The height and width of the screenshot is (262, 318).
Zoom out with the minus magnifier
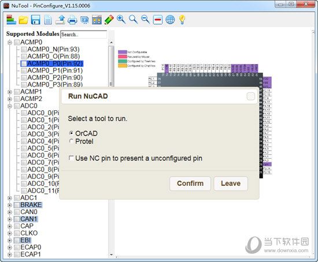point(145,20)
